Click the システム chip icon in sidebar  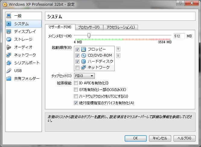8,24
